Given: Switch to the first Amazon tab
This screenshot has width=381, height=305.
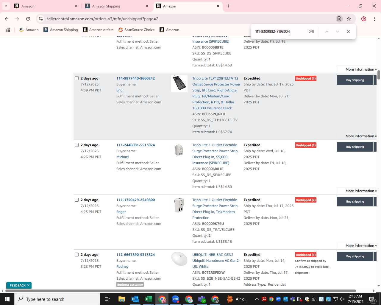Looking at the screenshot, I should point(46,6).
